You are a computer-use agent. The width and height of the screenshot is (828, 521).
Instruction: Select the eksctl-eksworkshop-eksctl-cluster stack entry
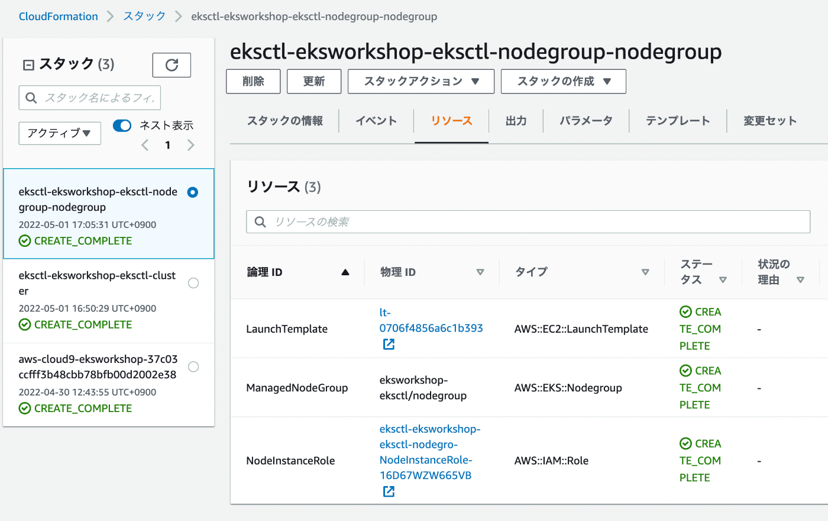[x=109, y=301]
